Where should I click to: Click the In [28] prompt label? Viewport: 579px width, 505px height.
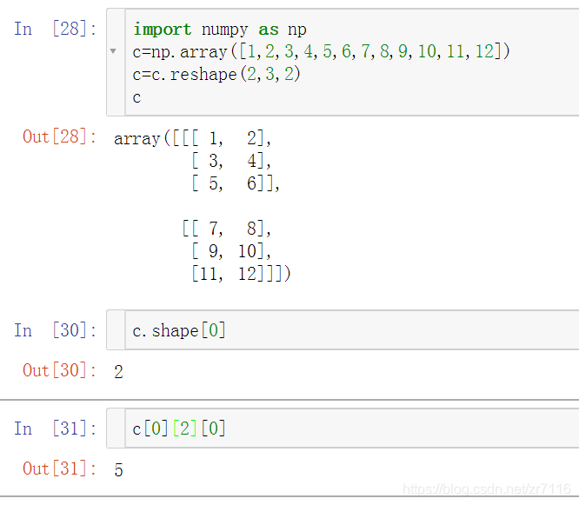pyautogui.click(x=56, y=29)
